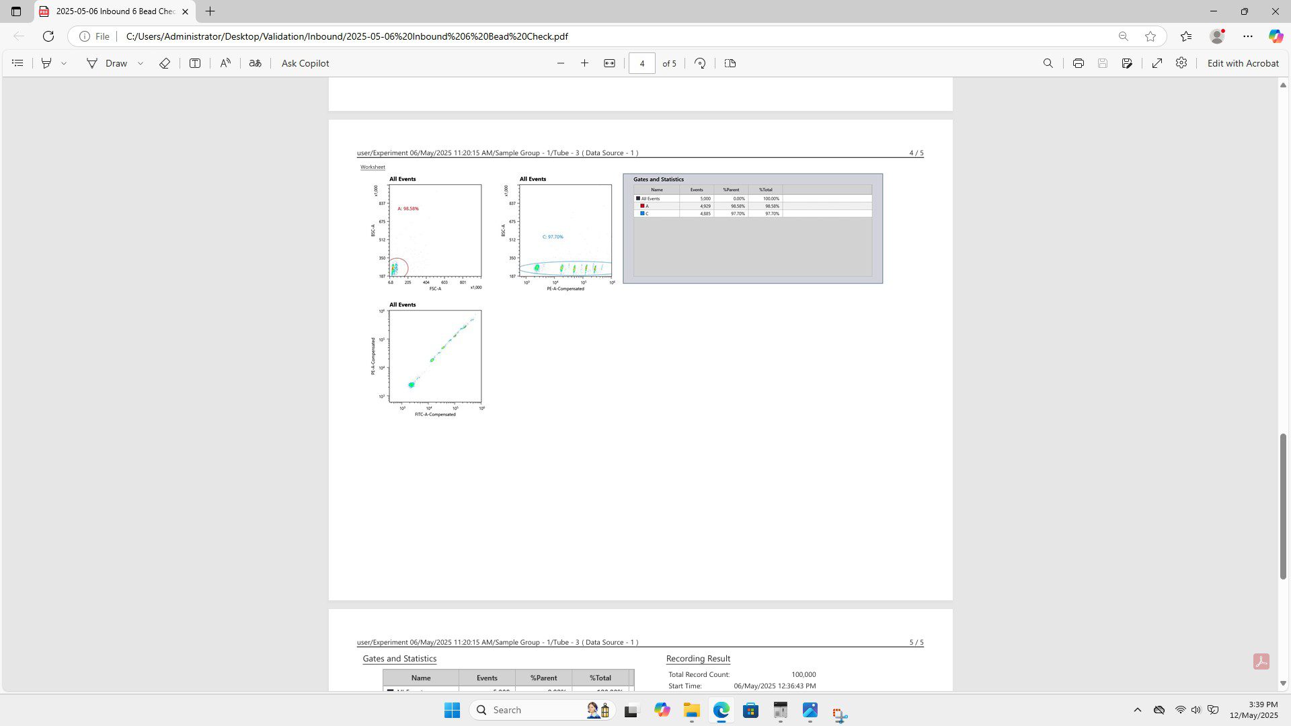Viewport: 1291px width, 726px height.
Task: Zoom in the PDF page
Action: pos(584,63)
